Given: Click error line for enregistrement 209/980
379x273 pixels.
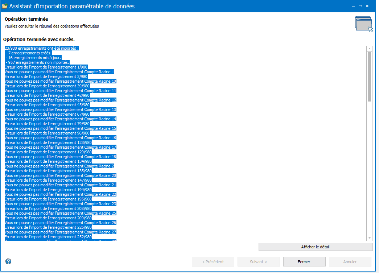Looking at the screenshot, I should (48, 218).
